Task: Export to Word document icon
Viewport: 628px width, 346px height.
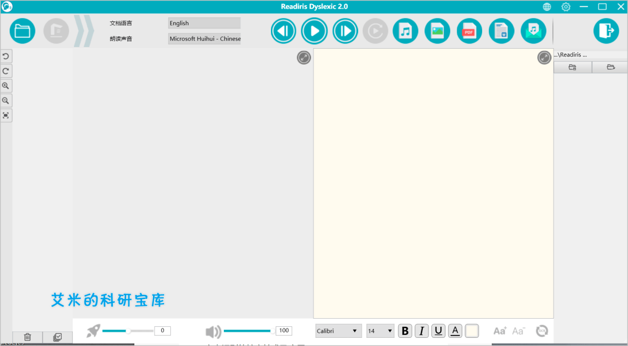Action: (501, 31)
